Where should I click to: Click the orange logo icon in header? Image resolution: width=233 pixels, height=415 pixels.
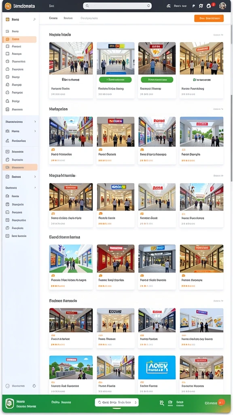pos(8,6)
